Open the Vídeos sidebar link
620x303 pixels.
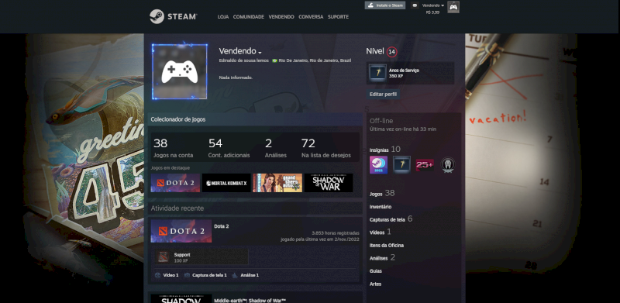[380, 232]
